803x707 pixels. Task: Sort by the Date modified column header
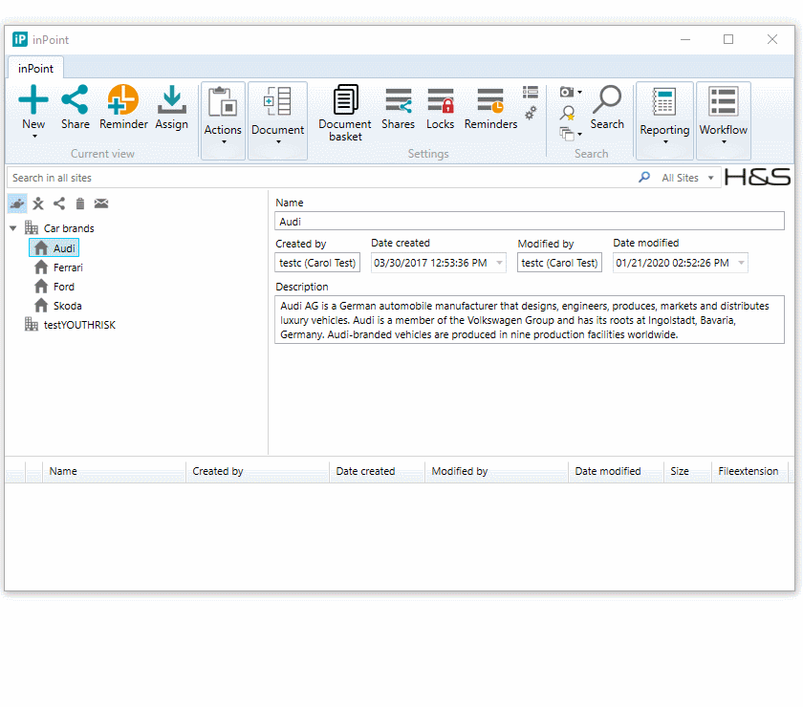(x=607, y=471)
